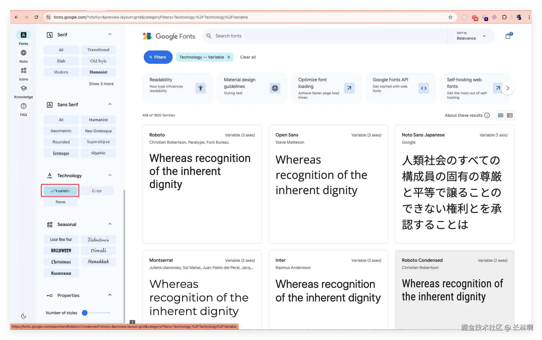Toggle dark mode moon icon
This screenshot has height=340, width=542.
click(x=24, y=316)
